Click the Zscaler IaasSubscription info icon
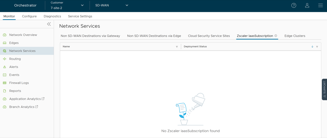The image size is (327, 138). click(276, 36)
